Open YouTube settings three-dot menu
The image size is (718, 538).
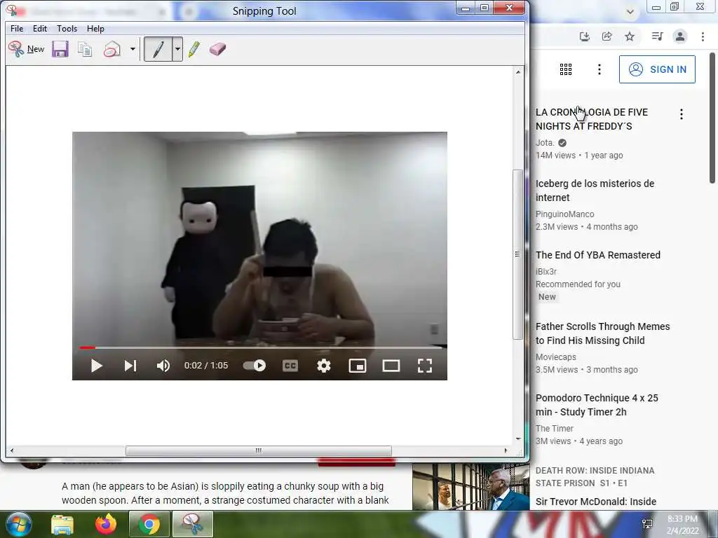600,69
